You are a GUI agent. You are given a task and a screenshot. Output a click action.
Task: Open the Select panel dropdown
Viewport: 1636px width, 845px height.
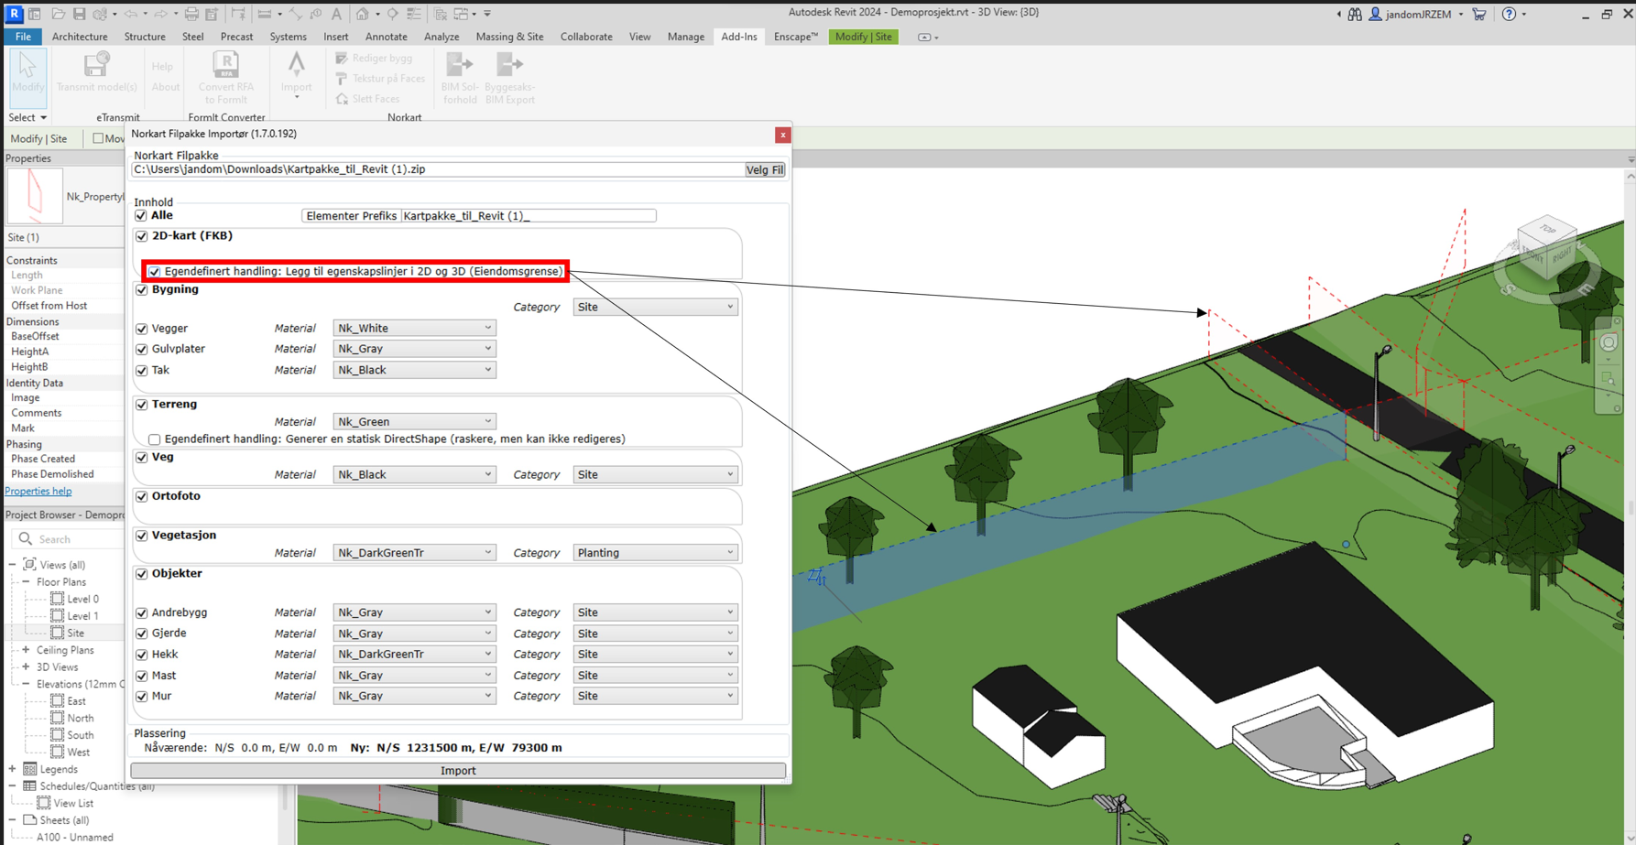27,117
